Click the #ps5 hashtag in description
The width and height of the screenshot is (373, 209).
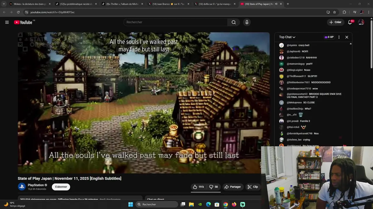102,199
